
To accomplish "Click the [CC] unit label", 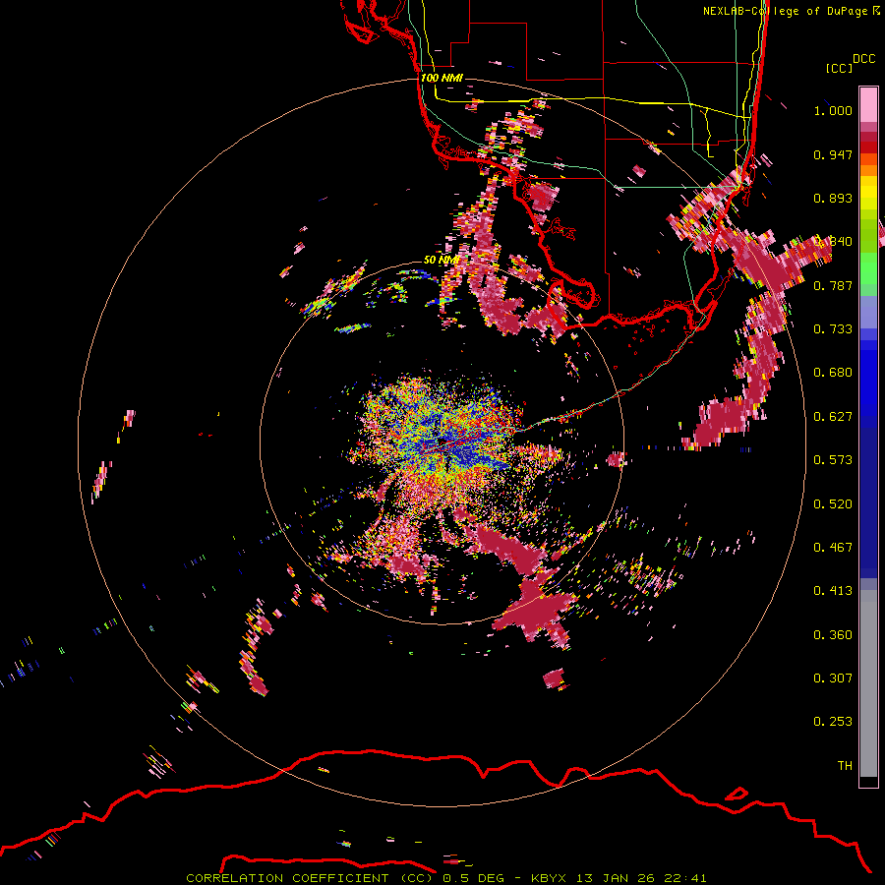I will click(x=839, y=68).
